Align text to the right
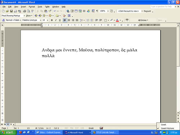The height and width of the screenshot is (135, 180). click(73, 20)
